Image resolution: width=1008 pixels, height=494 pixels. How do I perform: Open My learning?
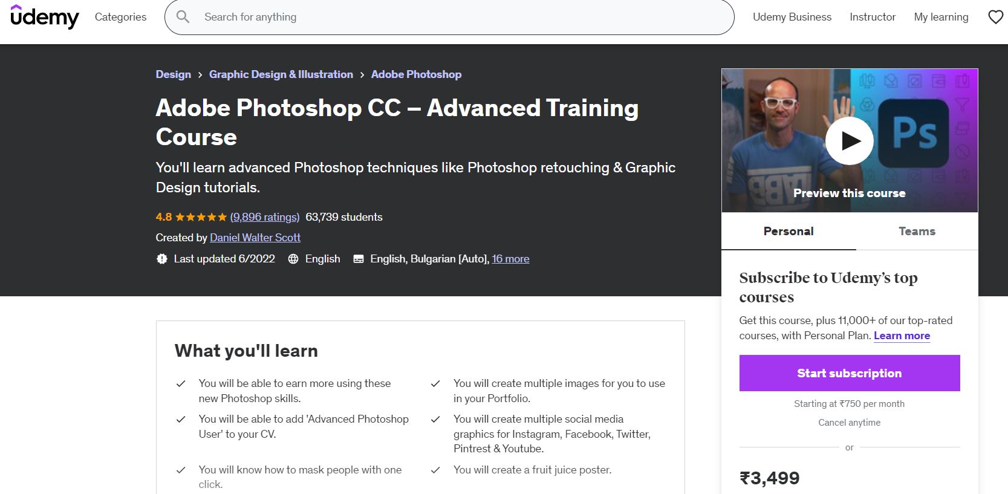point(941,17)
